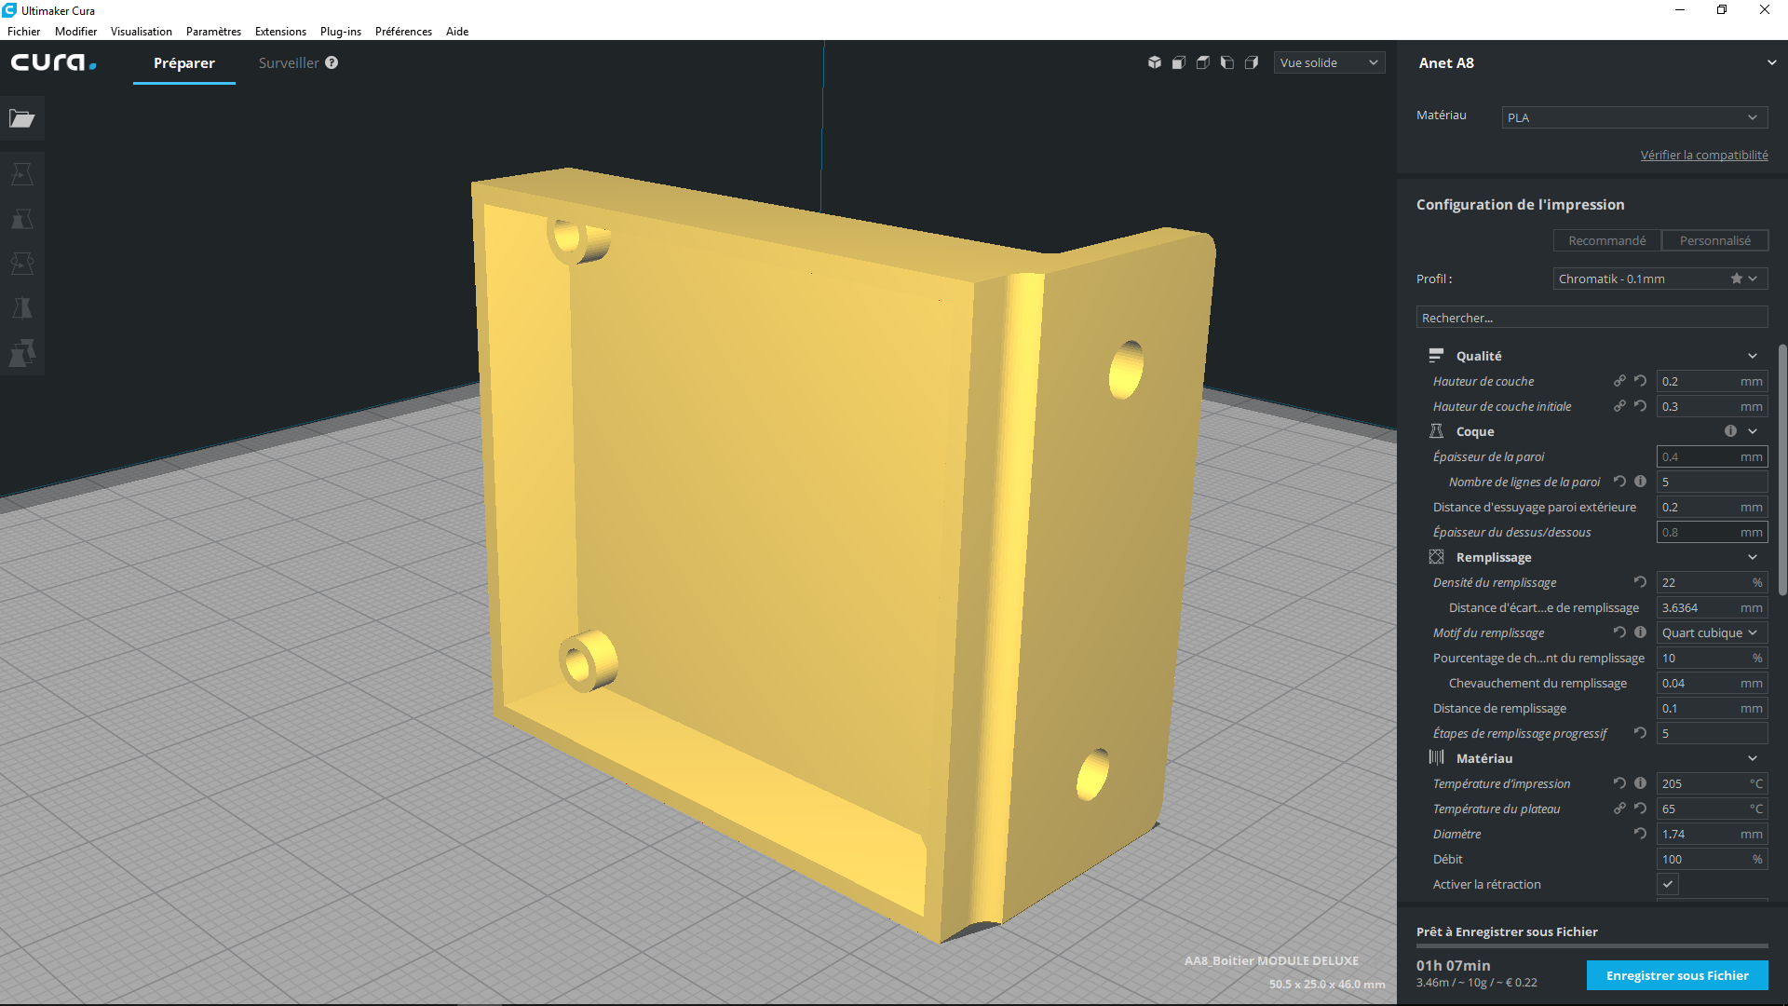Reset Température du plateau value
Screen dimensions: 1788x1006
(1640, 809)
